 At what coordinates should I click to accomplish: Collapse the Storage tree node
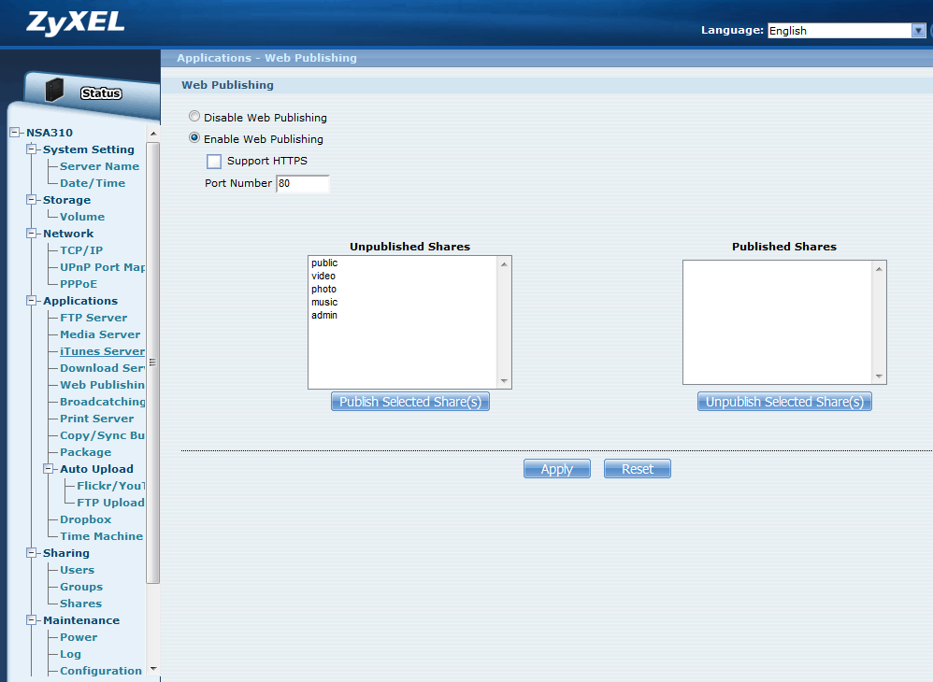32,200
